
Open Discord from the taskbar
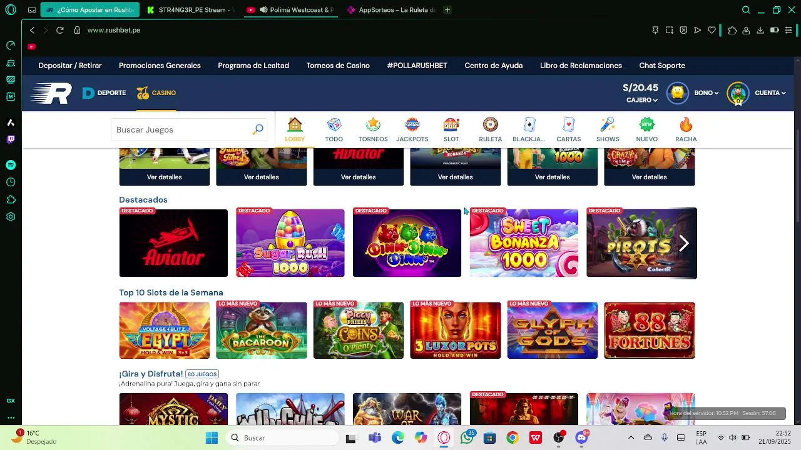click(x=581, y=437)
